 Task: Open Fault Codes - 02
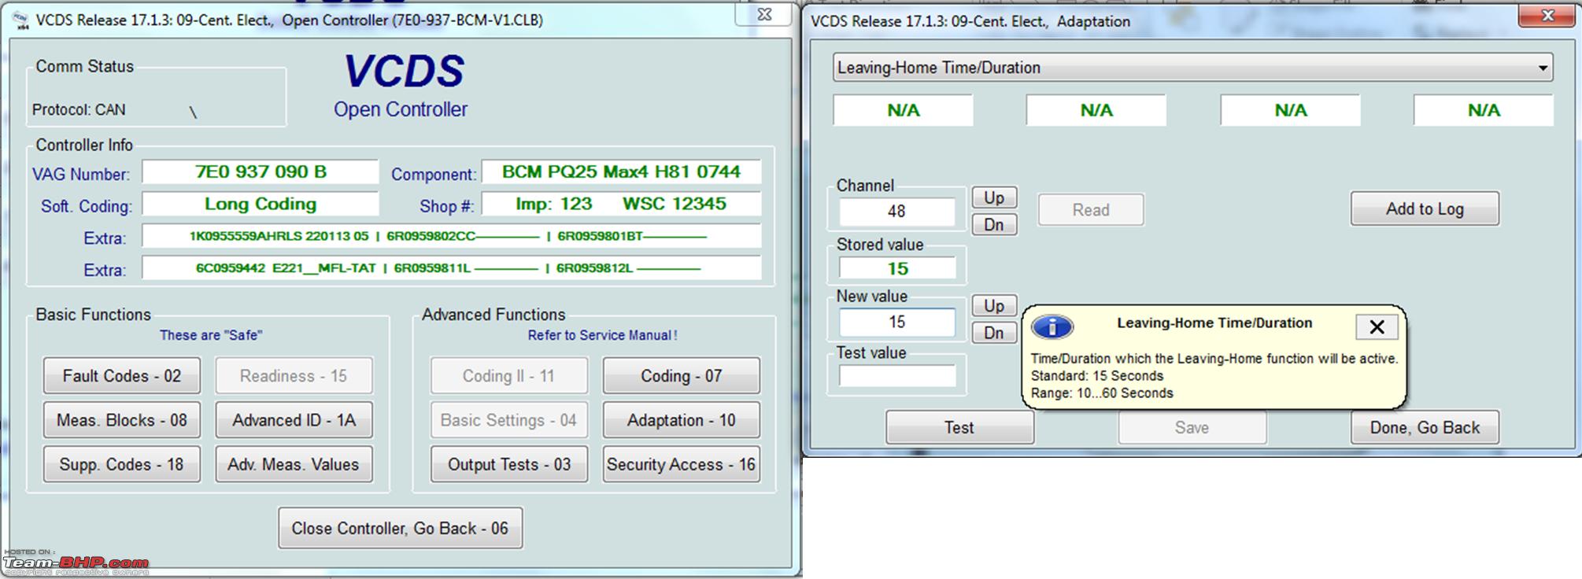[x=122, y=376]
